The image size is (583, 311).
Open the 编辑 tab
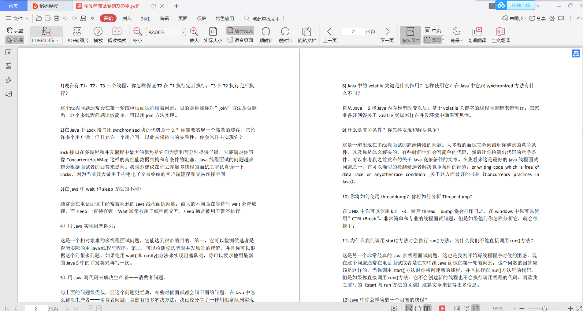pos(164,18)
